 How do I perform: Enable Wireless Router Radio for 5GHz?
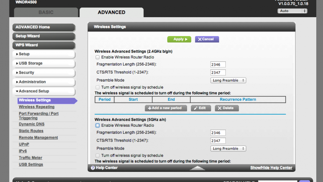[98, 125]
